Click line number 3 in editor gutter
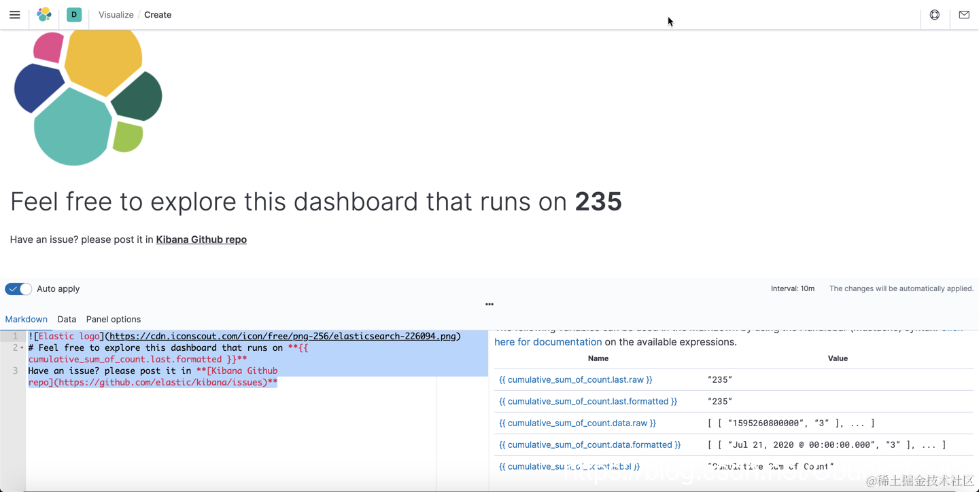The width and height of the screenshot is (979, 492). [x=15, y=371]
